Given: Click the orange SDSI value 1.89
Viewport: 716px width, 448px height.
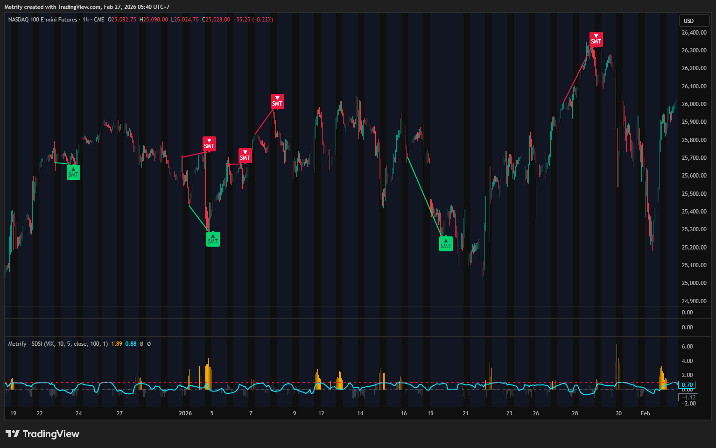Looking at the screenshot, I should pyautogui.click(x=117, y=344).
